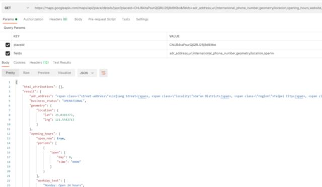This screenshot has height=187, width=322.
Task: Open the JSON format dropdown
Action: coord(87,73)
